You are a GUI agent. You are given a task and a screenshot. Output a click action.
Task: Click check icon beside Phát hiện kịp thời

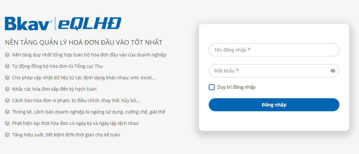coord(7,123)
